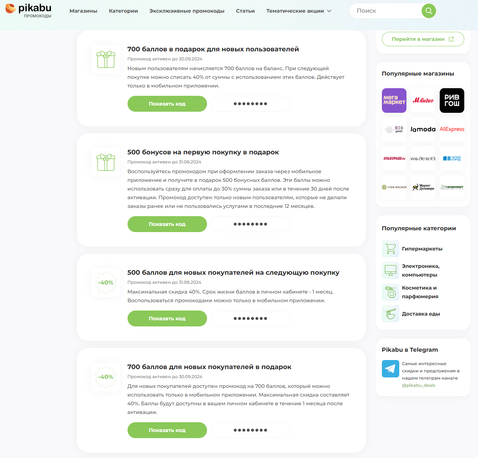This screenshot has width=478, height=458.
Task: Click title 700 баллов для новых покупателей в подарок
Action: (x=209, y=367)
